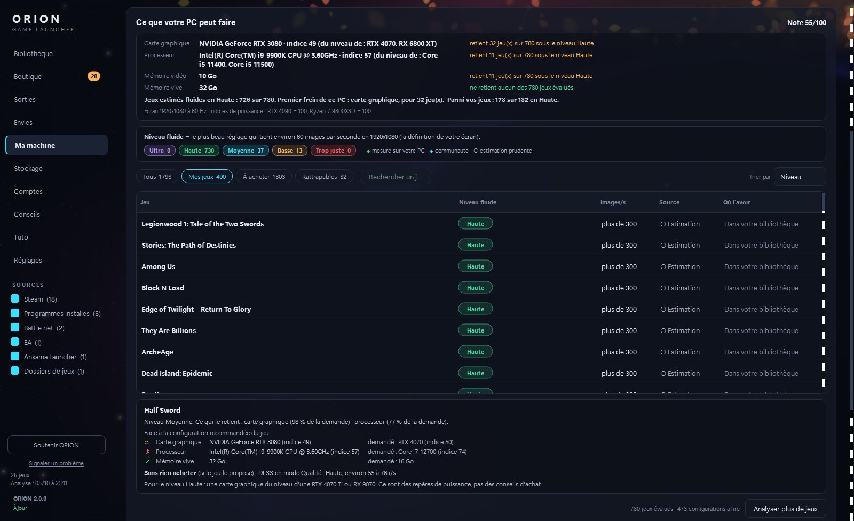Select the ArcheAge row

tap(479, 352)
